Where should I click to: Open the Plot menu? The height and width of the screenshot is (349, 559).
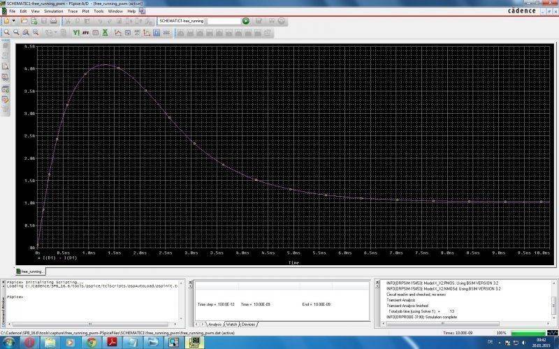(x=85, y=11)
